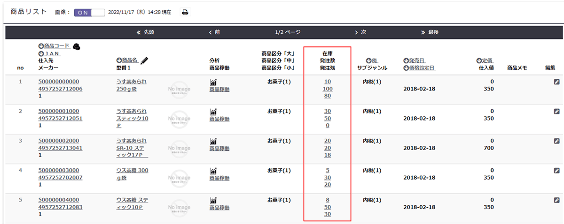Click stacked boxes icon beside 商品コード
Viewport: 564px width, 224px height.
click(x=76, y=46)
